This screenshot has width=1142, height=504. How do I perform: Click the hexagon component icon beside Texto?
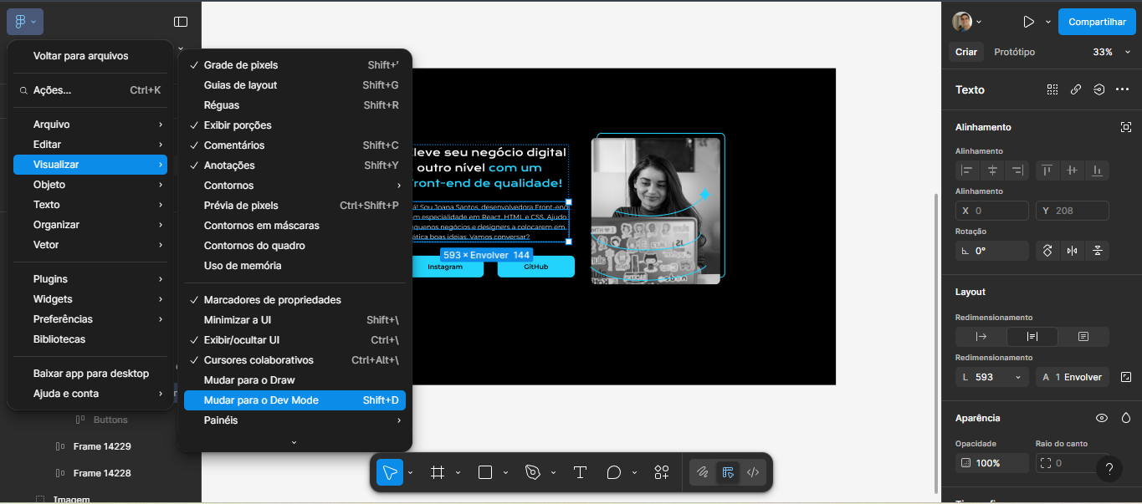tap(1099, 89)
